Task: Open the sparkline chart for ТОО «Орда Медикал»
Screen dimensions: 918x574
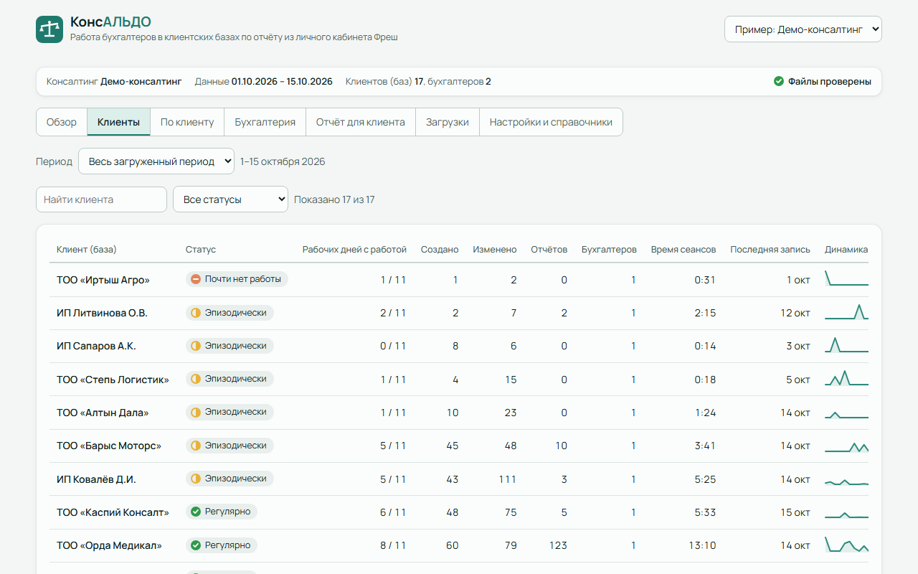Action: point(846,545)
